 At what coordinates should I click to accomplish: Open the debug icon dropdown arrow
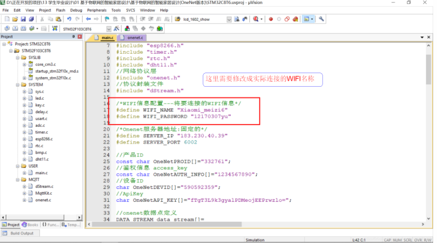261,19
